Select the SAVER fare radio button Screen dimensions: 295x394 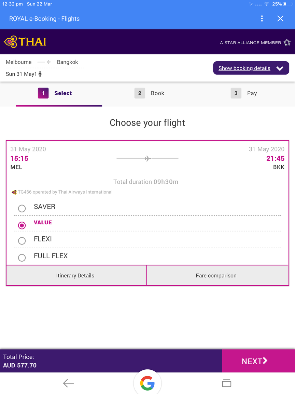[22, 208]
